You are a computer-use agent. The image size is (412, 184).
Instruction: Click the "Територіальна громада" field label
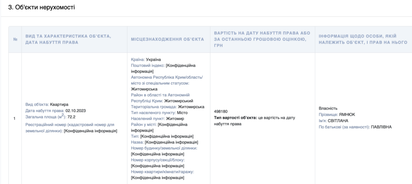[x=154, y=107]
